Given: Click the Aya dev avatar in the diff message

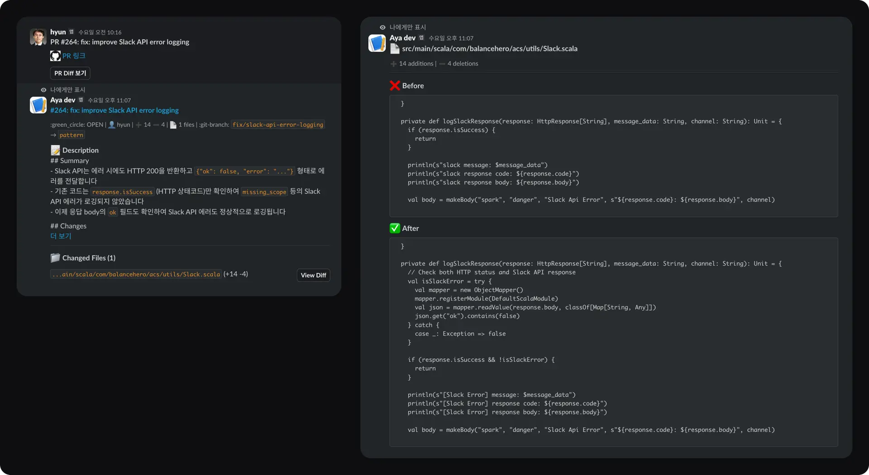Looking at the screenshot, I should pos(377,43).
